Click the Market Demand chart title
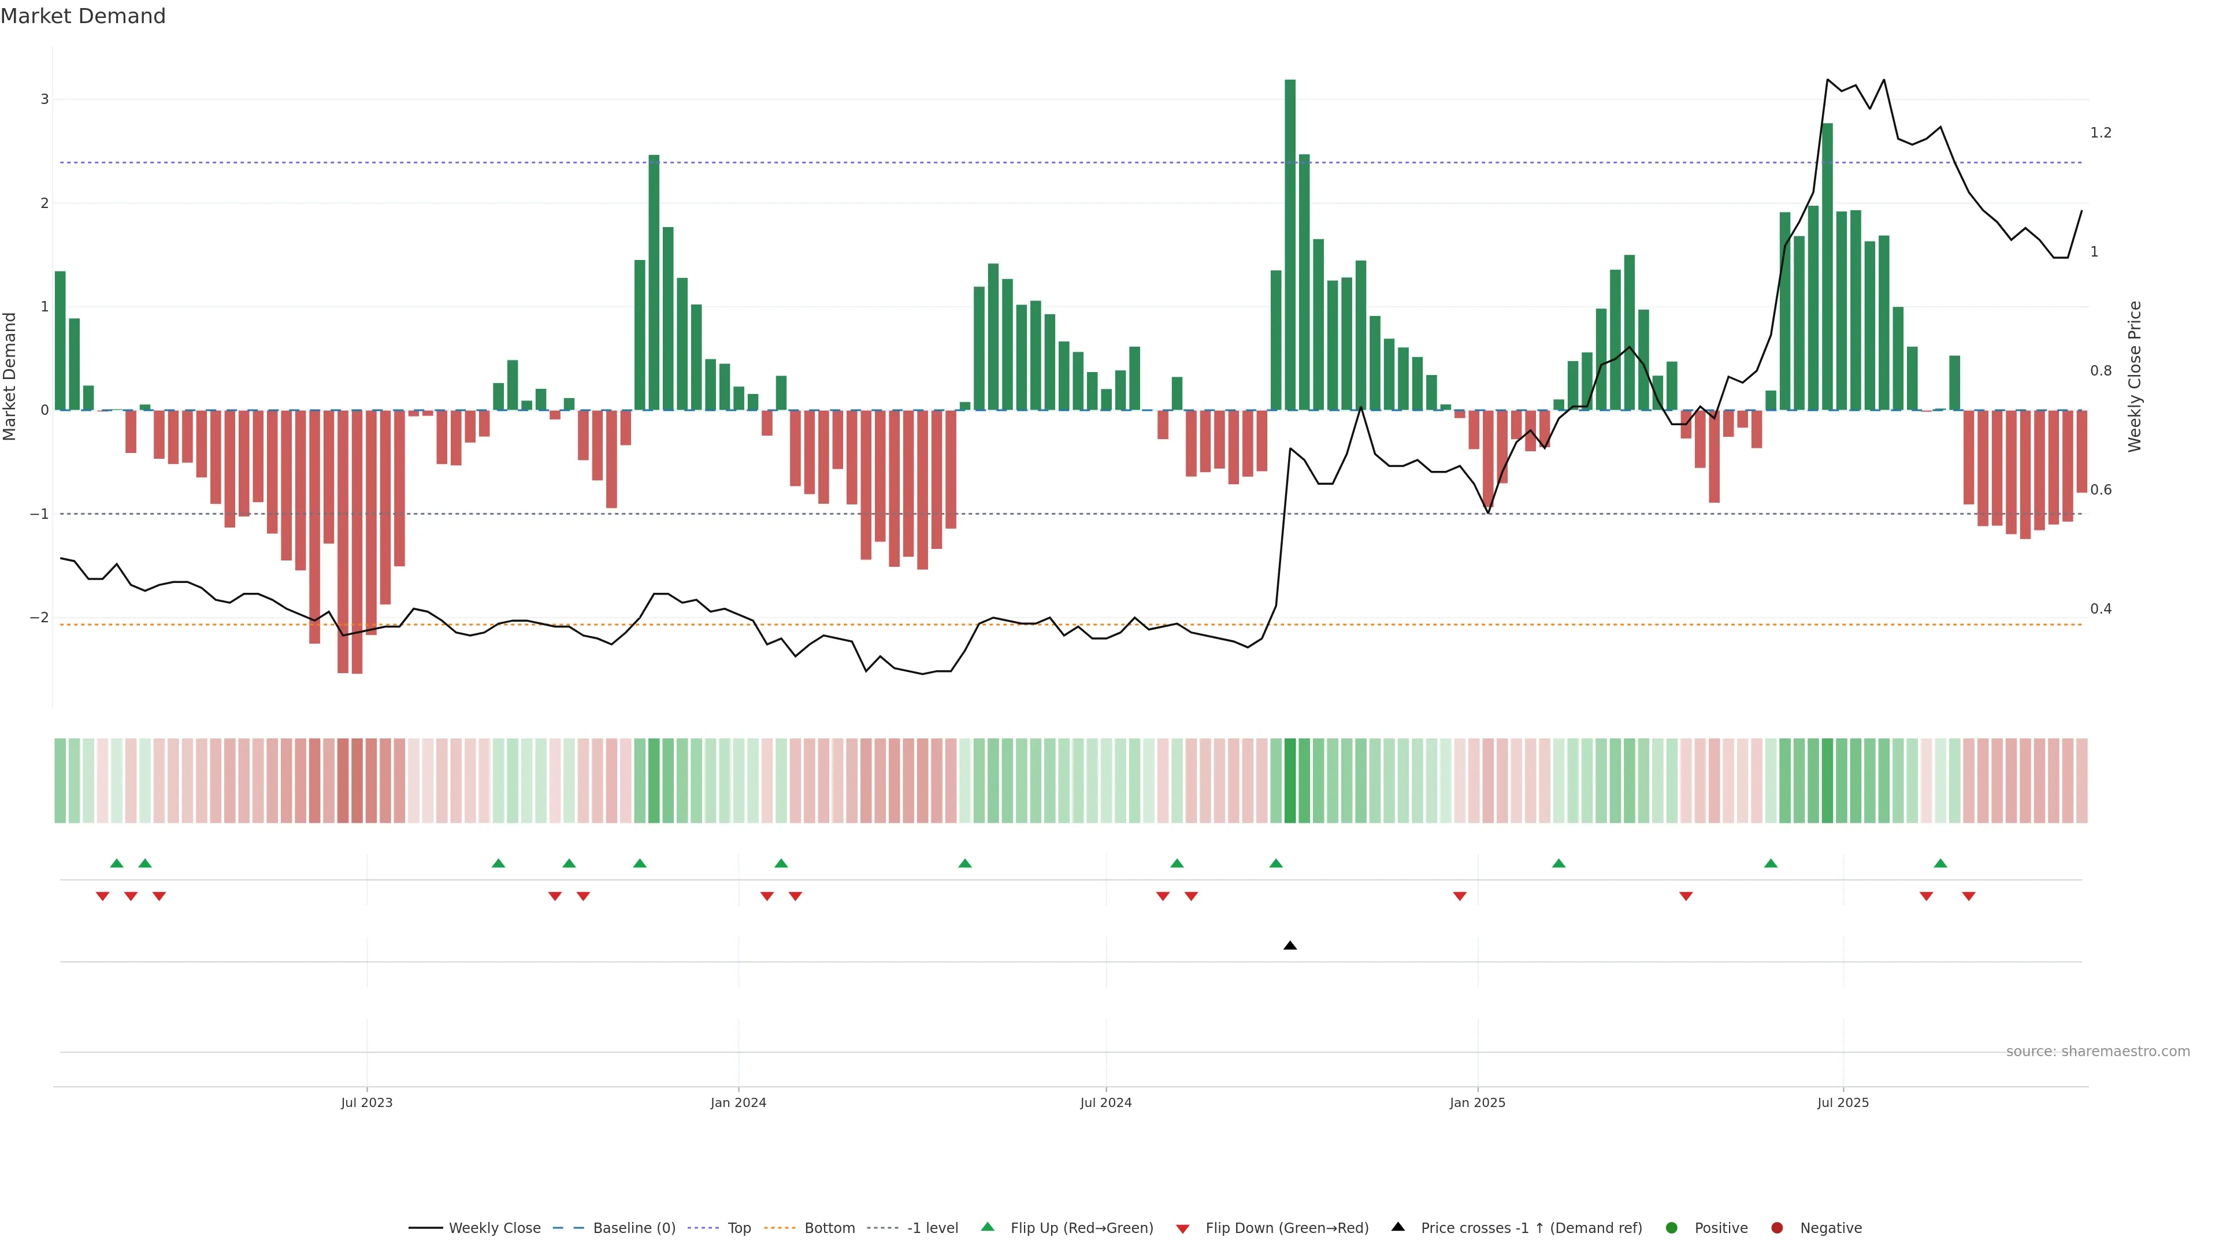The width and height of the screenshot is (2219, 1248). tap(83, 16)
